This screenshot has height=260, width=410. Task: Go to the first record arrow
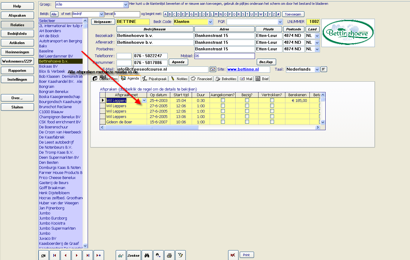tap(54, 256)
